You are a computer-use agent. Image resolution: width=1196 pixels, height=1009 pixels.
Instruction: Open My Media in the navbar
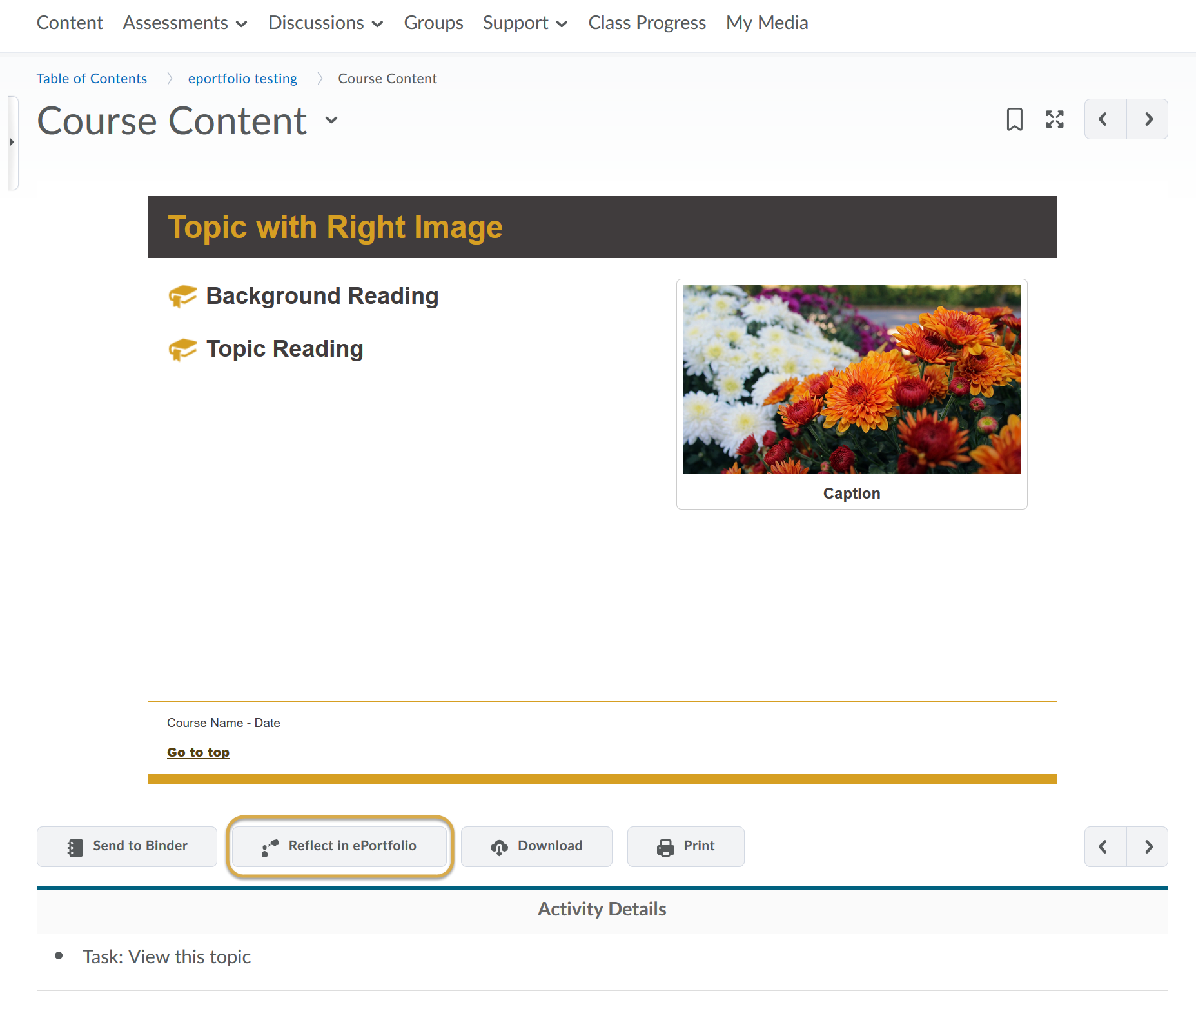[x=767, y=23]
